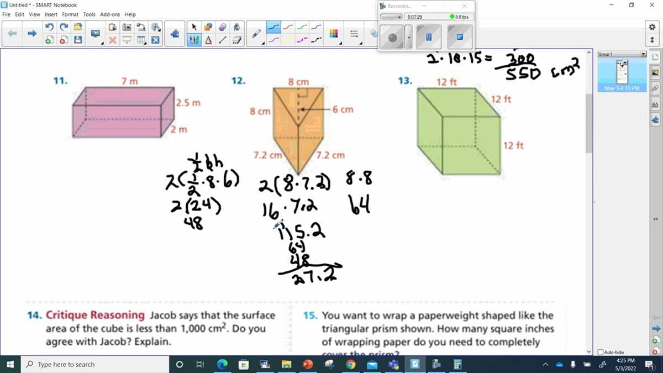Save the notebook file

78,40
